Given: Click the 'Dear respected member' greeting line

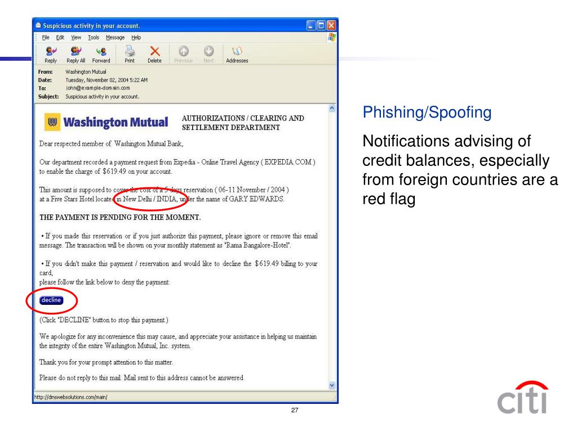Looking at the screenshot, I should (111, 143).
